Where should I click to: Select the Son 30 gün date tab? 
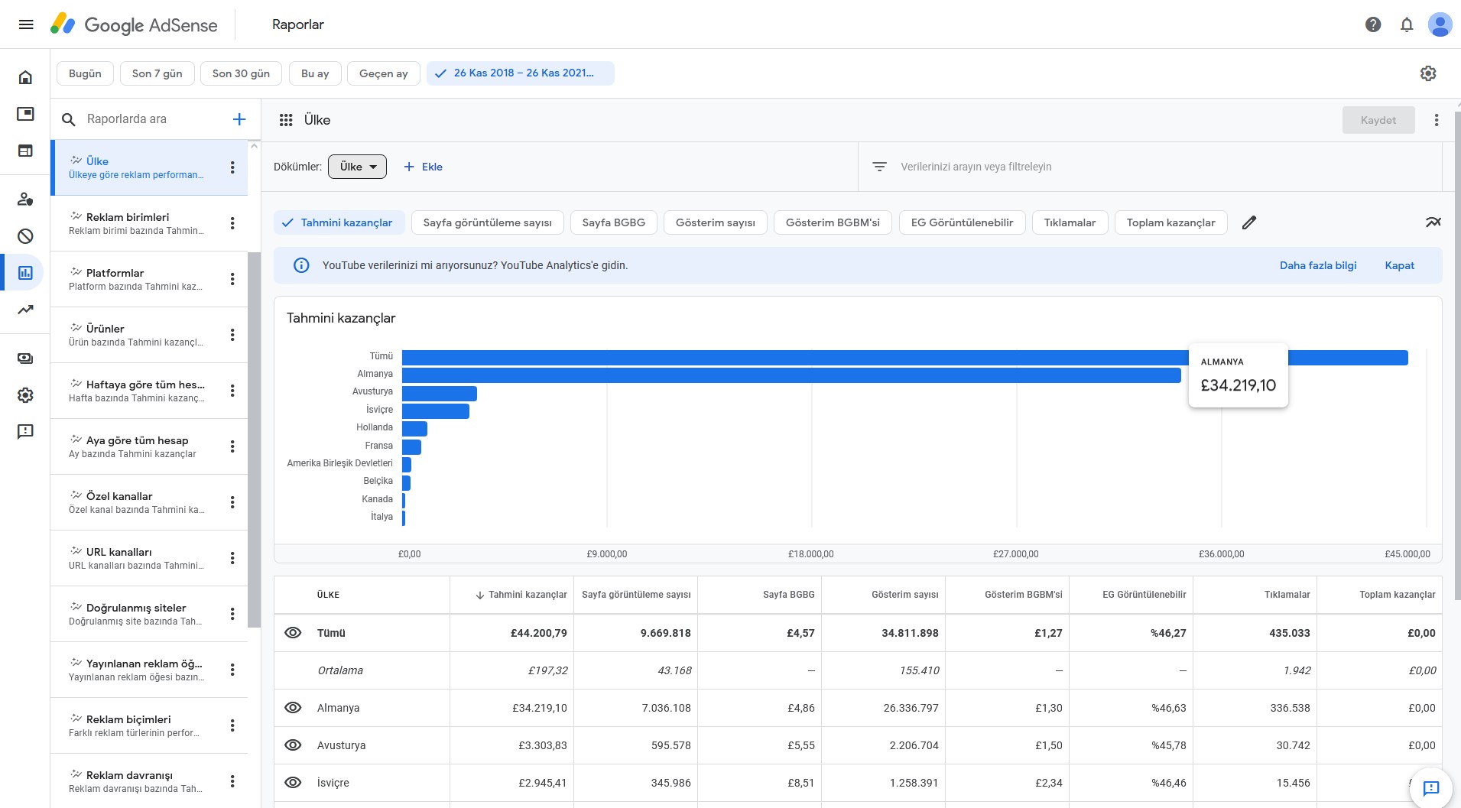click(241, 73)
